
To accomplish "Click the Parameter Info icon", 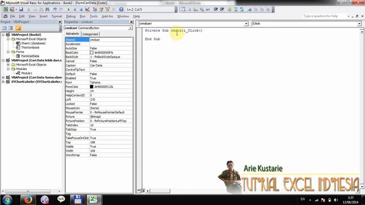I will pos(202,10).
